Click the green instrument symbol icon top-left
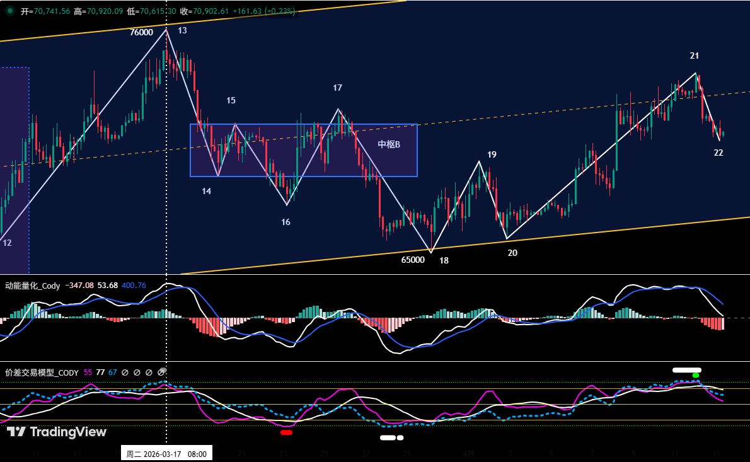This screenshot has width=750, height=462. click(x=9, y=10)
